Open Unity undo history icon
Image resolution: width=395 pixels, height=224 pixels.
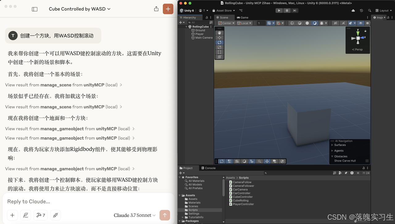[361, 10]
